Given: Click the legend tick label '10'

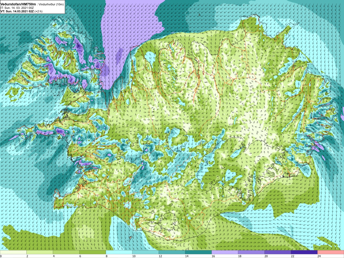Looking at the screenshot, I should tap(134, 256).
